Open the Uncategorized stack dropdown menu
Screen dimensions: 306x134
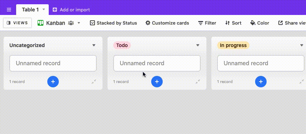[94, 45]
